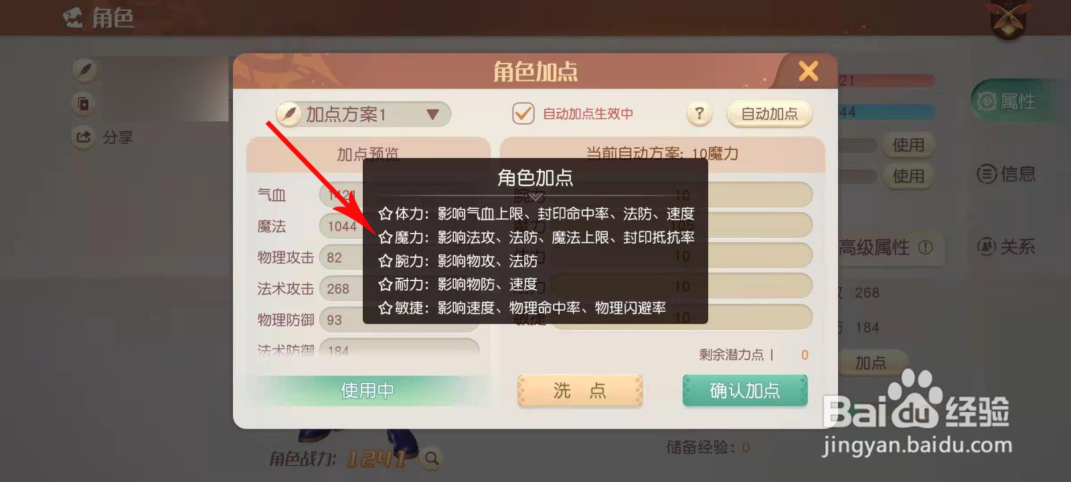Close the 角色加点 dialog with the X

tap(808, 71)
